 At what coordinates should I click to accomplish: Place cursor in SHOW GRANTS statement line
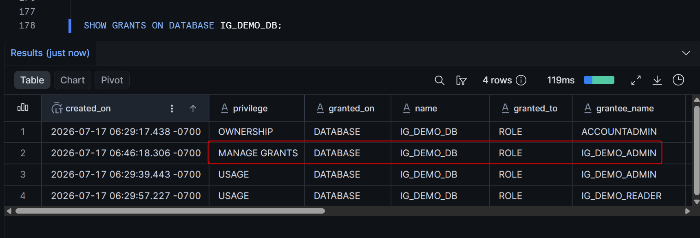(x=183, y=26)
